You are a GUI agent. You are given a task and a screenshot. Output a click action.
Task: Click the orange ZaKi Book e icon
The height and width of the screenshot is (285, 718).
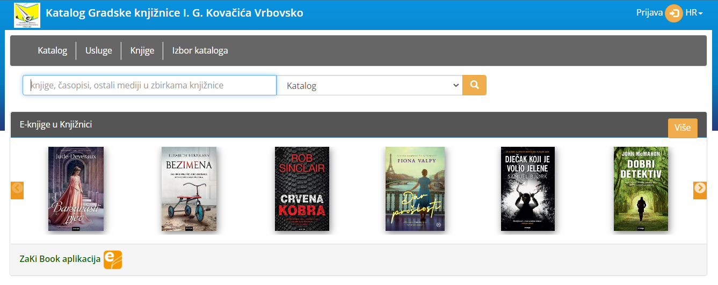[x=113, y=259]
